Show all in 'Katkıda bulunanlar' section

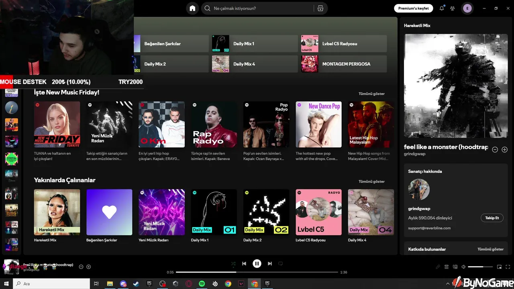pos(490,249)
